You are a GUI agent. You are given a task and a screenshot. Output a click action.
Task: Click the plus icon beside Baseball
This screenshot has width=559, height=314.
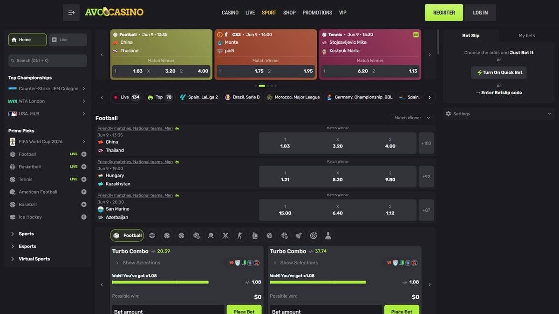(84, 204)
